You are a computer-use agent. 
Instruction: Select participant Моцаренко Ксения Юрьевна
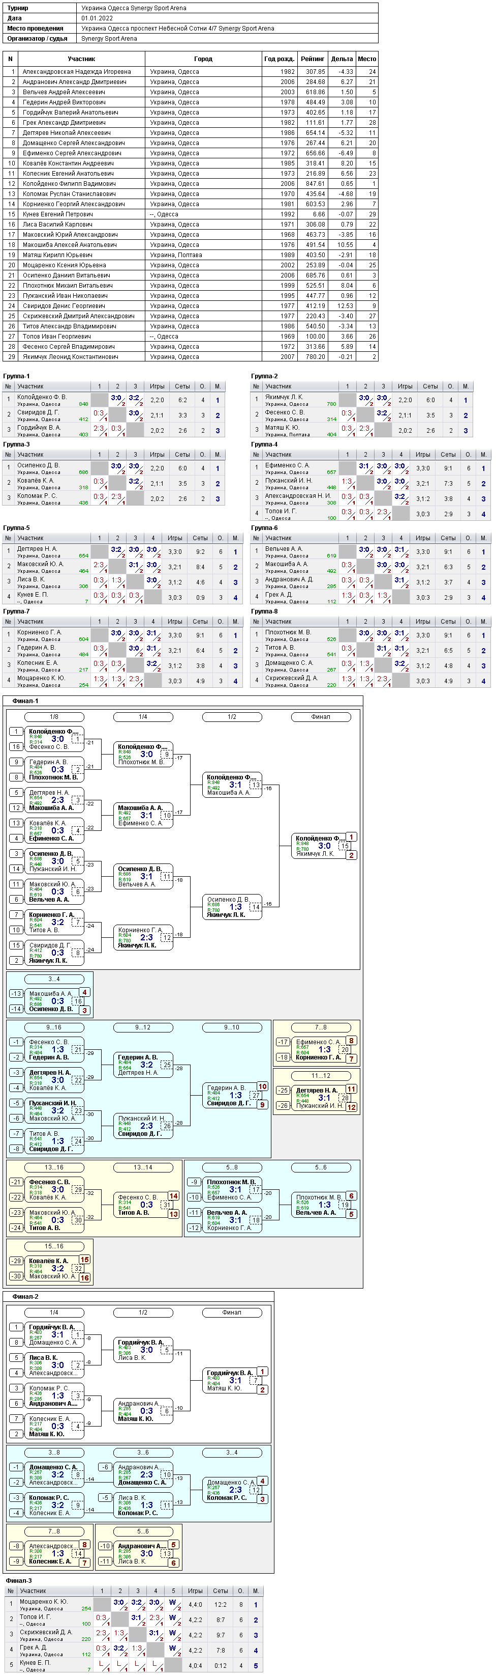64,265
